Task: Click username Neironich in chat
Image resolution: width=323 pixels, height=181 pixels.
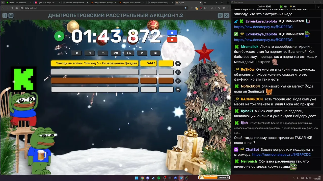Action: [249, 161]
